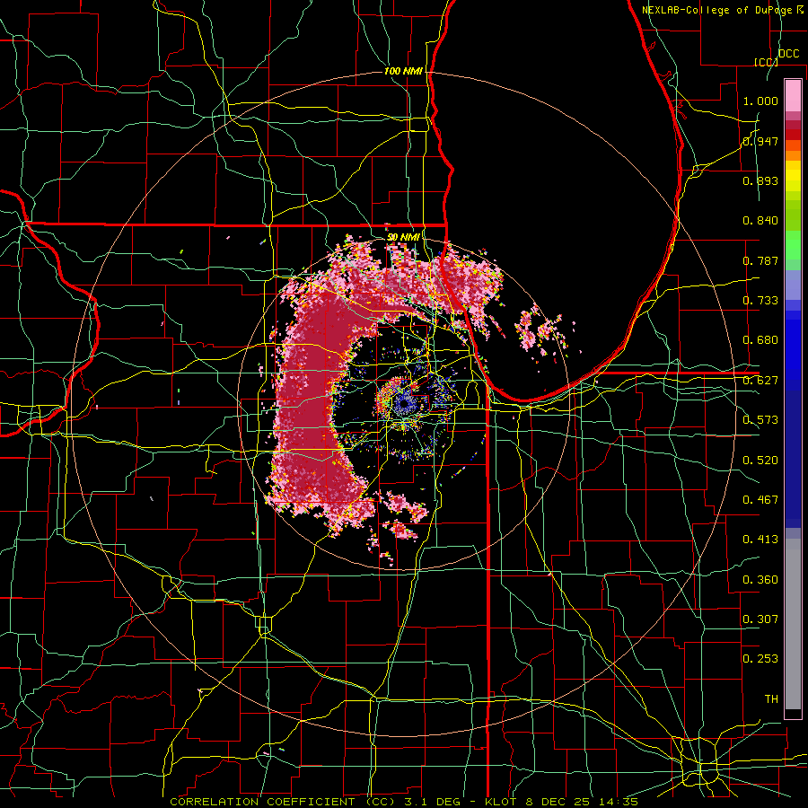Select the 0.893 scale value
This screenshot has height=808, width=808.
[760, 180]
